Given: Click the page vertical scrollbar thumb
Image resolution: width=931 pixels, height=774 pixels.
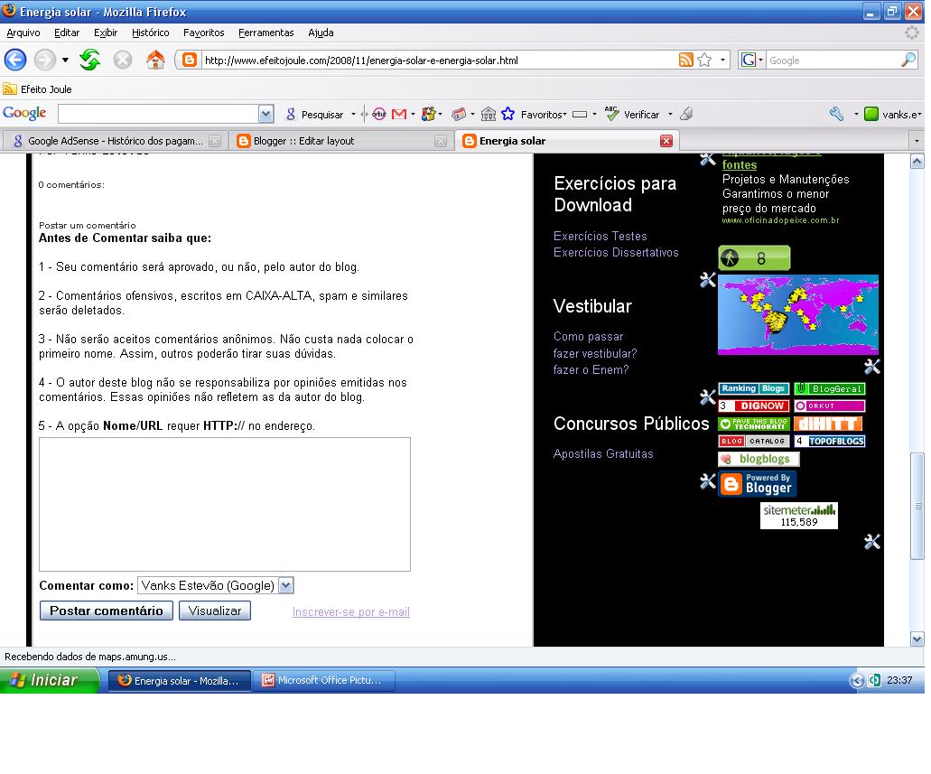Looking at the screenshot, I should click(x=917, y=506).
